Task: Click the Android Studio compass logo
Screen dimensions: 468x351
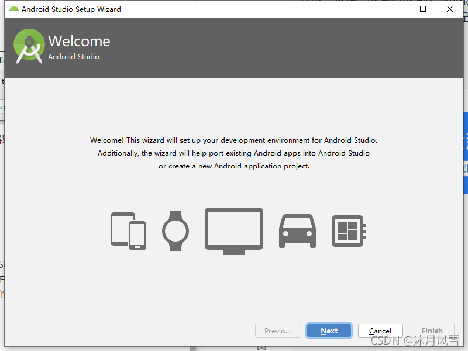Action: pyautogui.click(x=29, y=46)
